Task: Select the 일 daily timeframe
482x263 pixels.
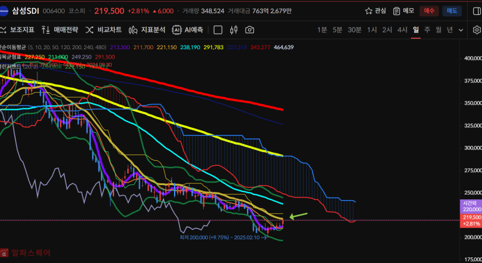Action: (x=416, y=30)
